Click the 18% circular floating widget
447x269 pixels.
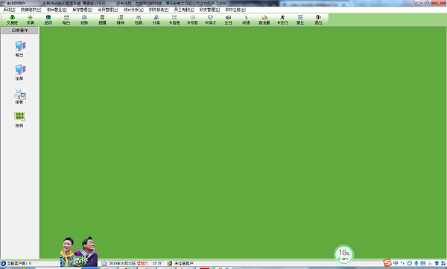click(x=343, y=254)
